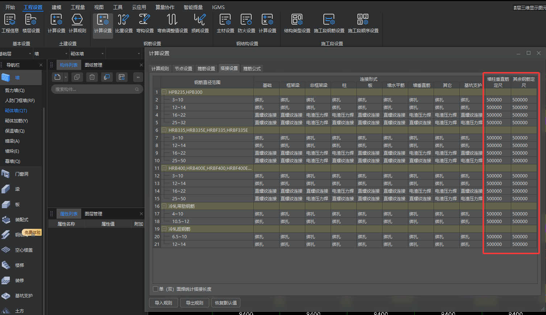546x315 pixels.
Task: Select 人防门框墙(RF) in the navigation list
Action: pos(20,100)
